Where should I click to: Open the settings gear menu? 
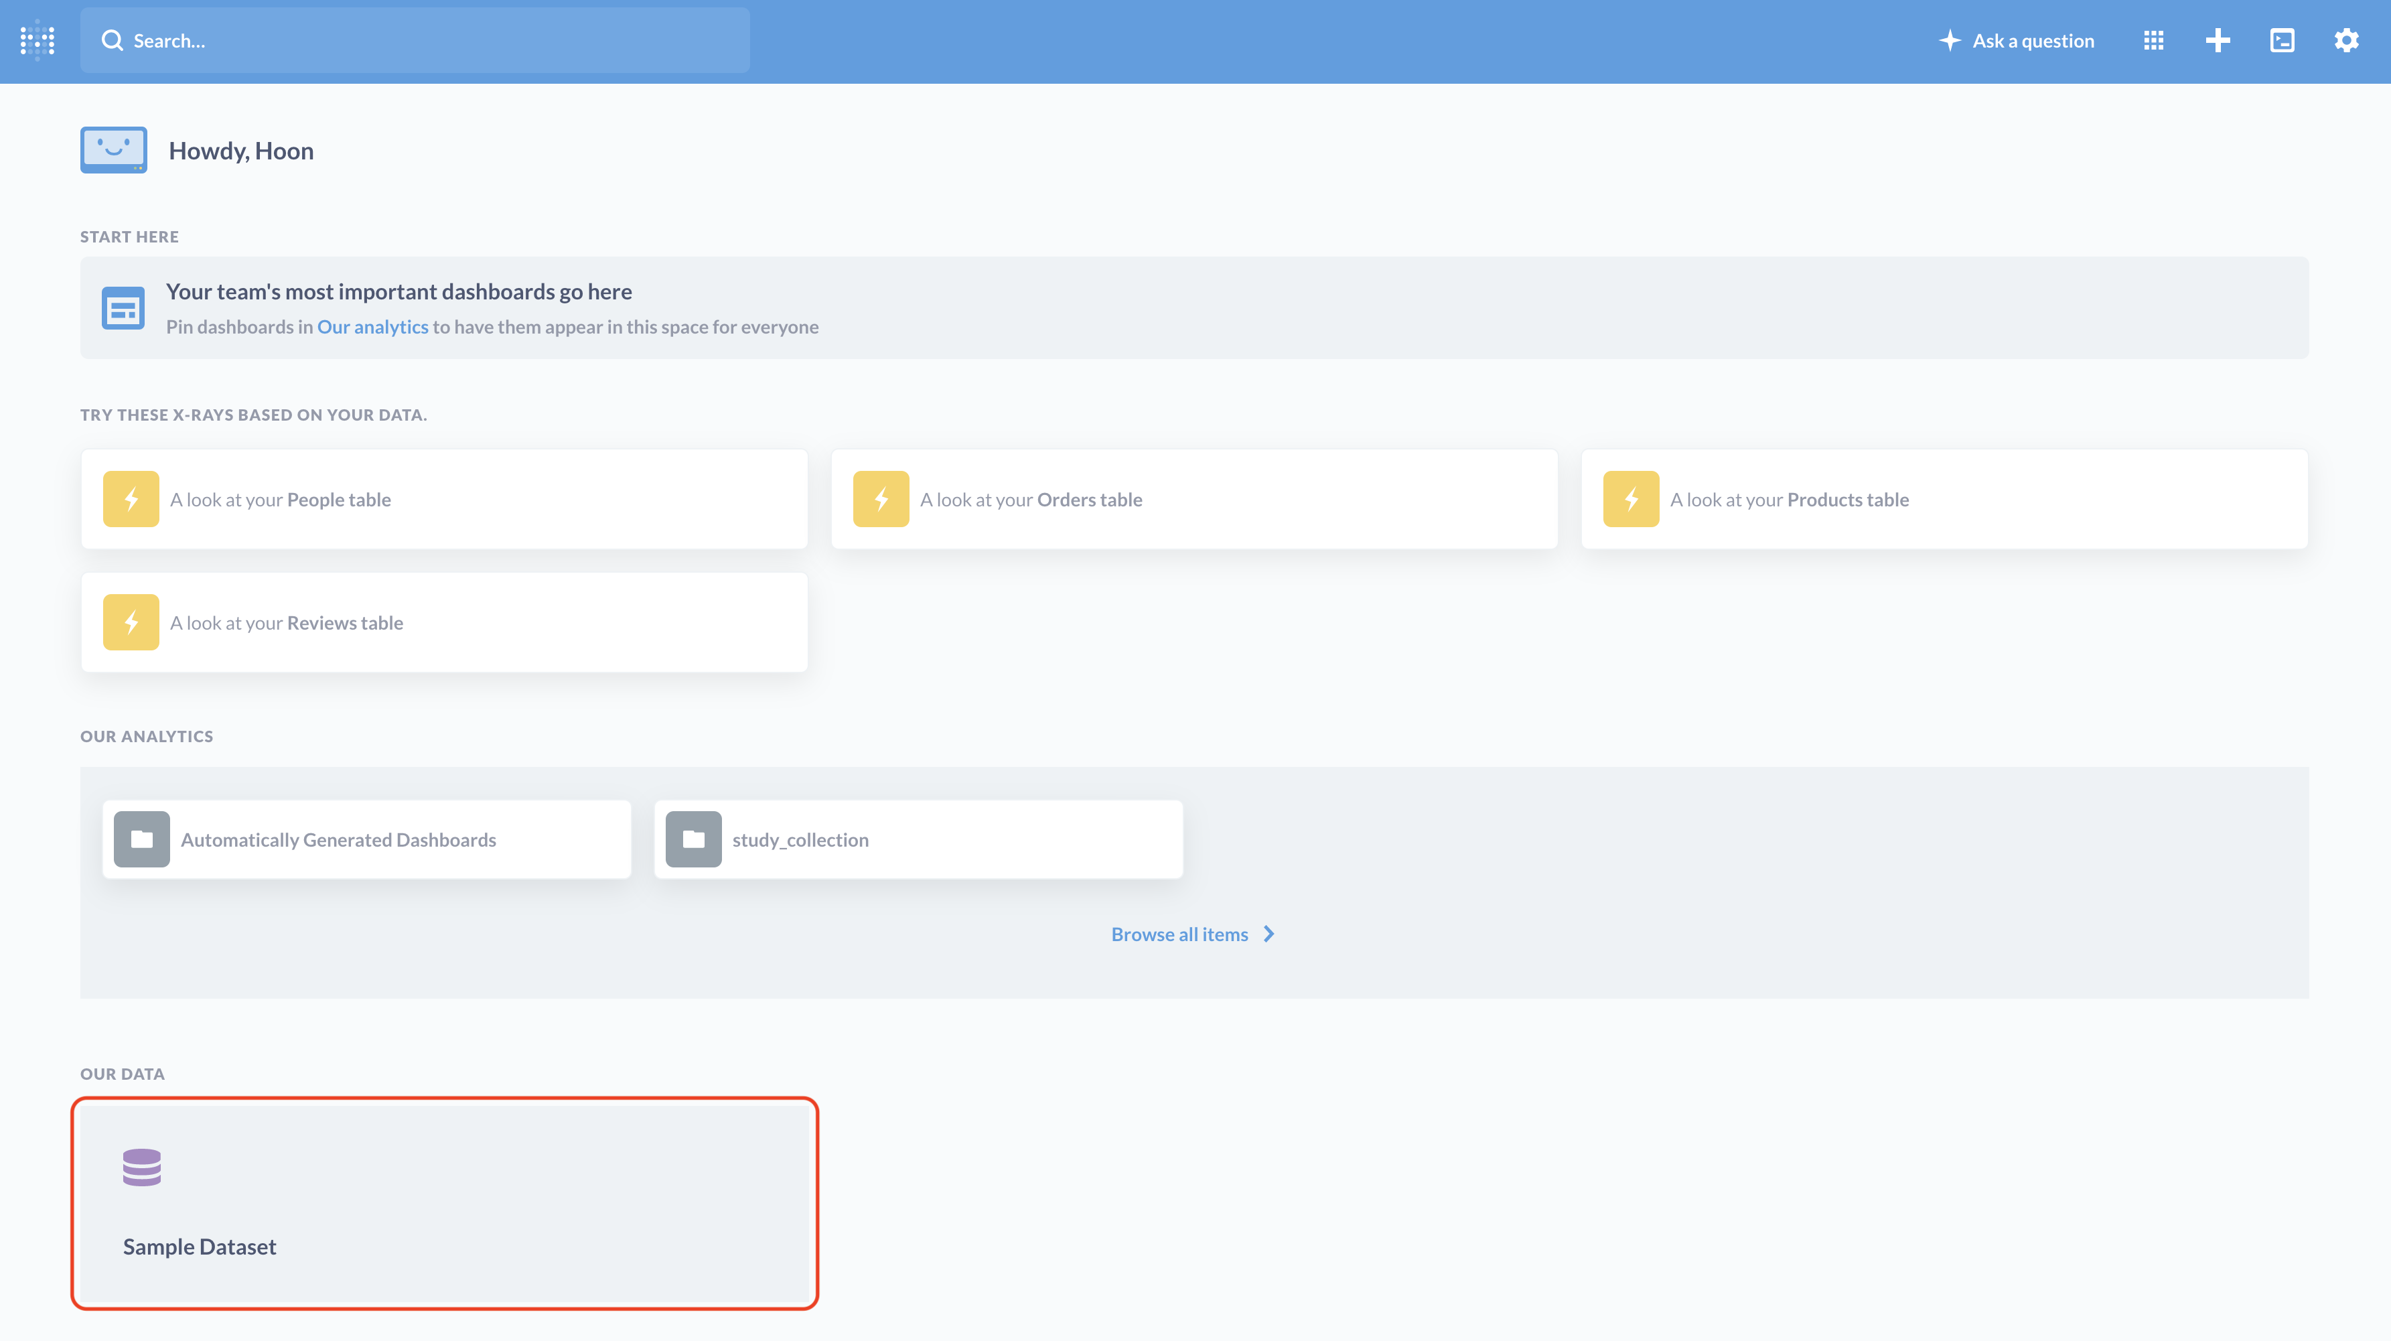click(2347, 41)
